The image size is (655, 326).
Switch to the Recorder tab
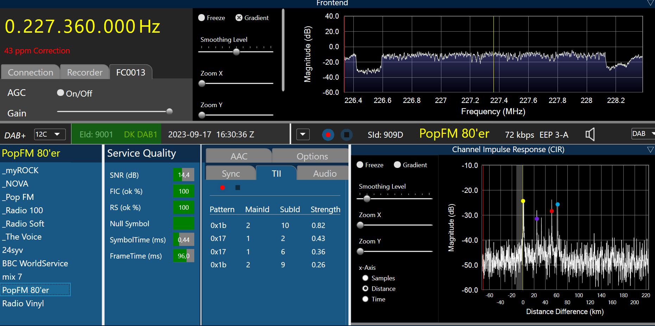[x=84, y=72]
